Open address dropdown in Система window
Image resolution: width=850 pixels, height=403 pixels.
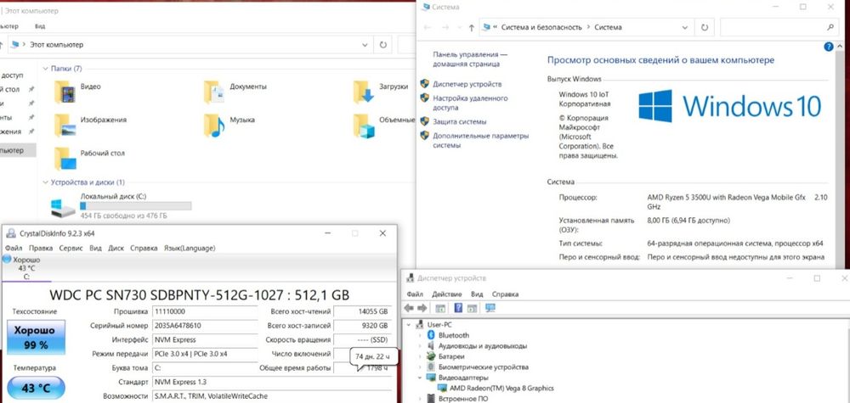click(x=685, y=27)
